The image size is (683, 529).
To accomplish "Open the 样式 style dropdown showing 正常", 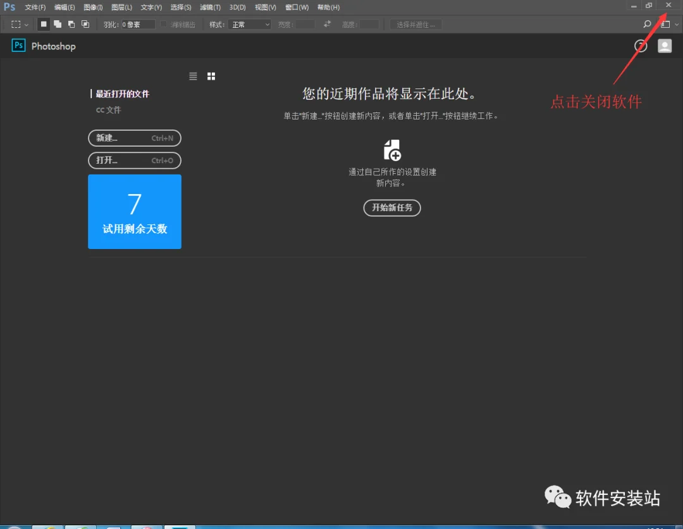I will [250, 25].
